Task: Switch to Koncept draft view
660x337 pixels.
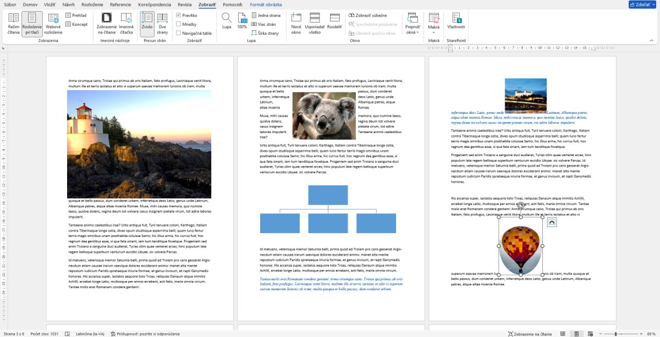Action: coord(76,24)
